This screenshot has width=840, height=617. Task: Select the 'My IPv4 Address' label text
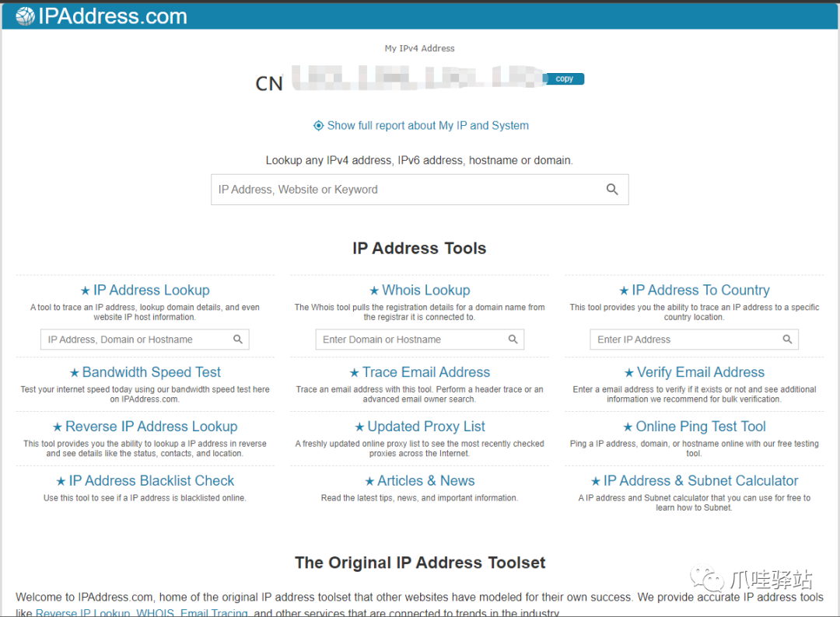[x=419, y=48]
